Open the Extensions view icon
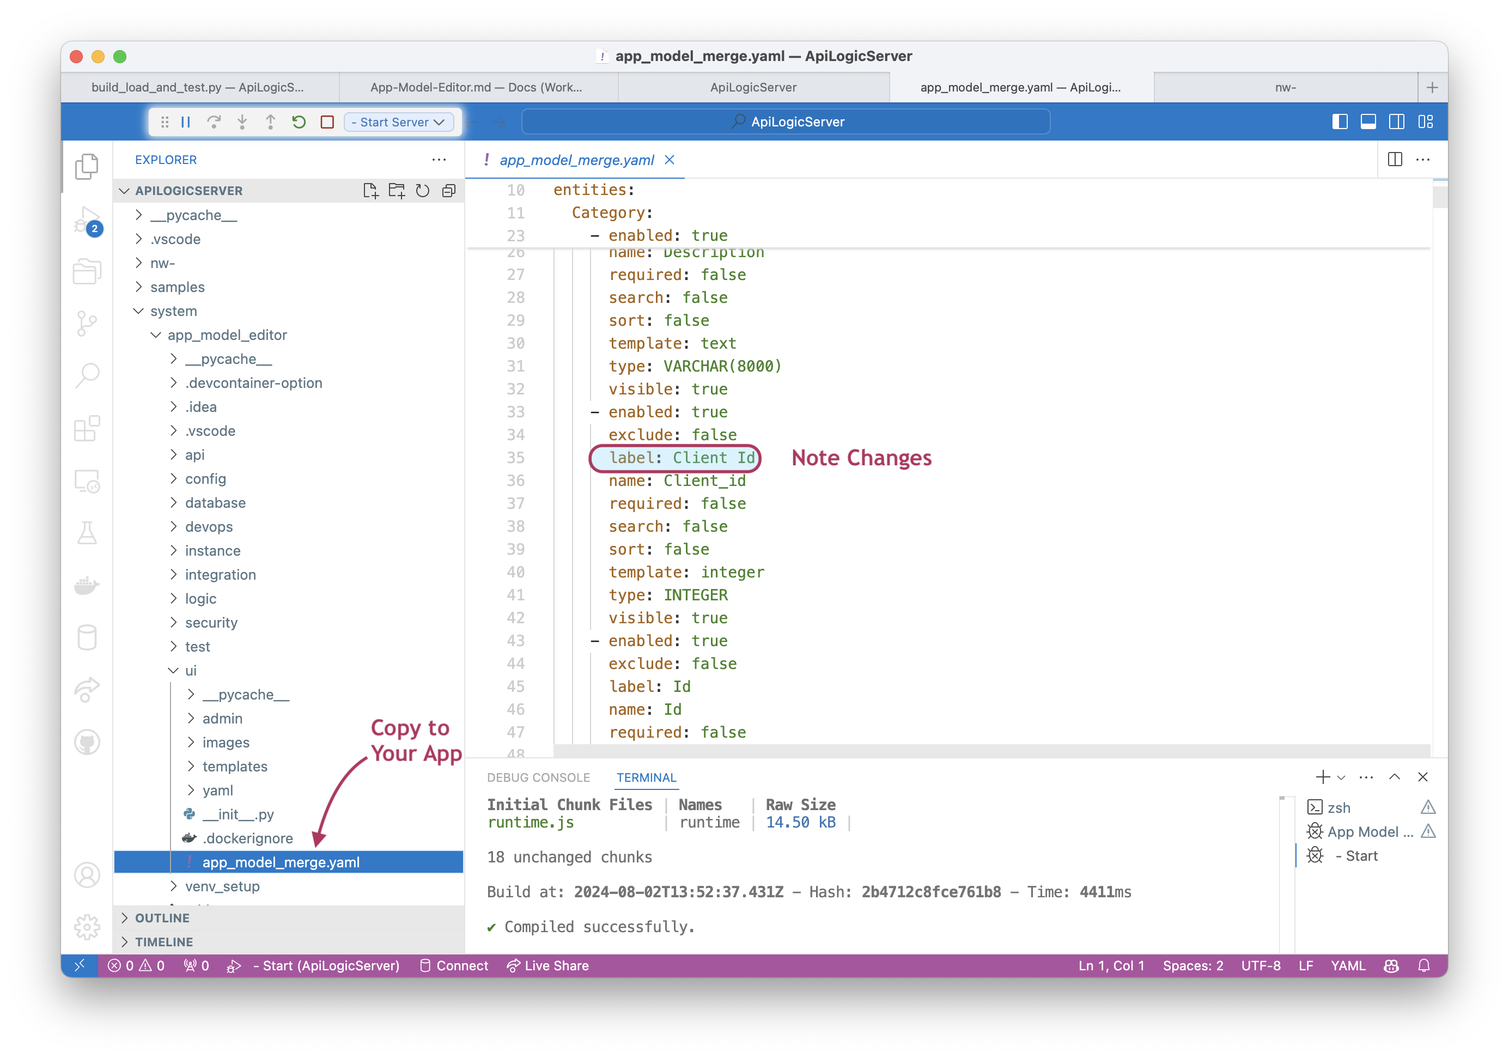The width and height of the screenshot is (1509, 1058). coord(87,428)
